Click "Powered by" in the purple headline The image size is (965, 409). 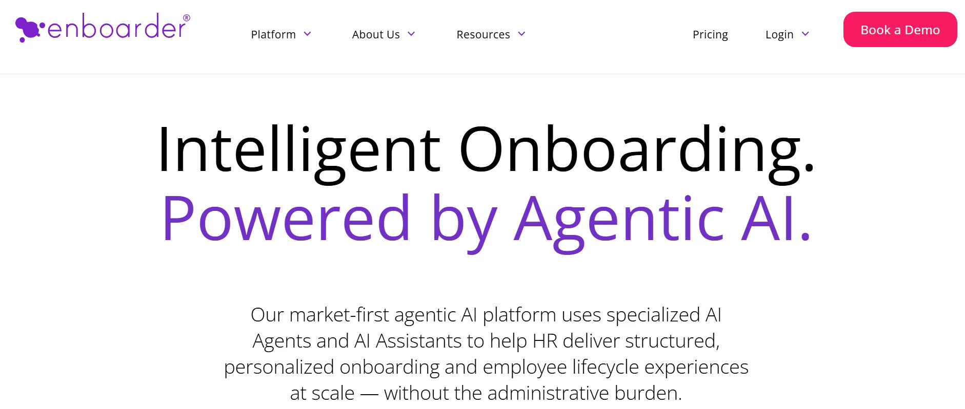click(x=329, y=219)
